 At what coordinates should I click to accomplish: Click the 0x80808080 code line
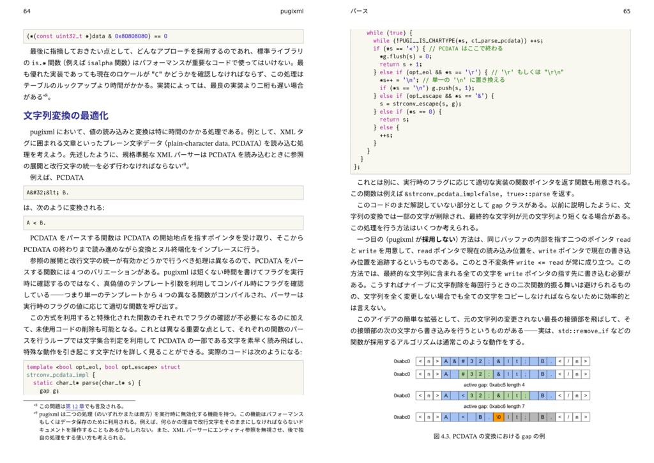point(97,36)
